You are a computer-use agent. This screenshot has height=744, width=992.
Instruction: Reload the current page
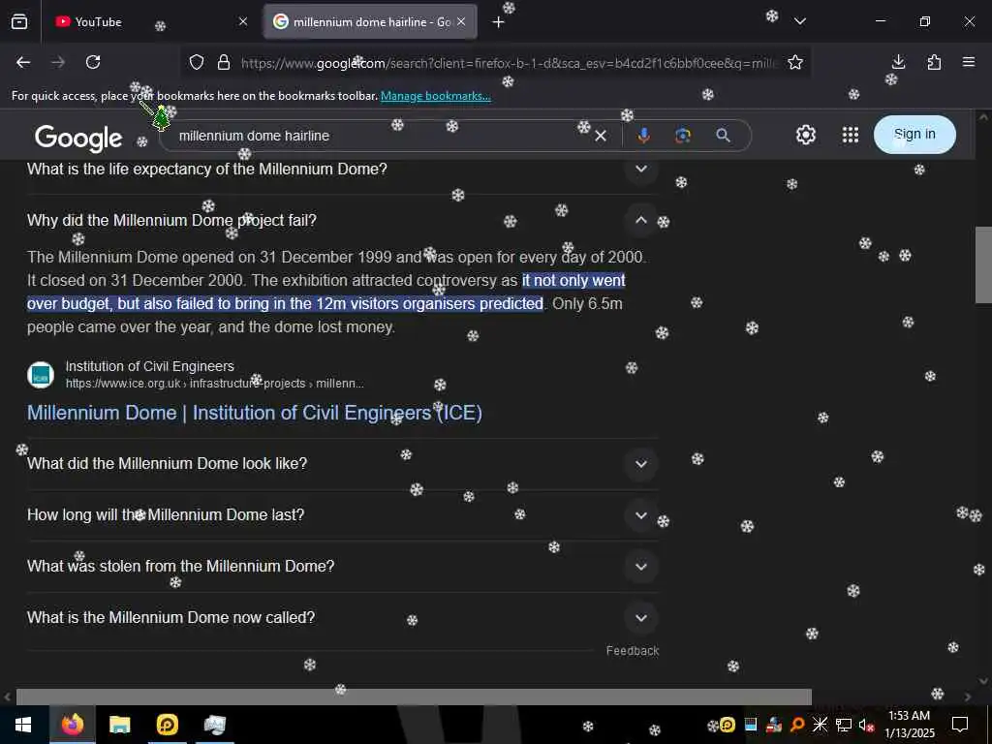pos(93,62)
